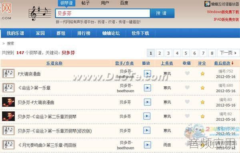The image size is (240, 153).
Task: Select the 用户 search tab
Action: pyautogui.click(x=105, y=3)
